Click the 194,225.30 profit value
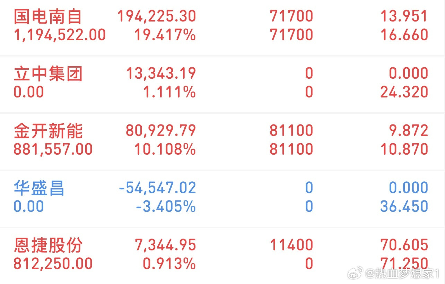Image resolution: width=445 pixels, height=284 pixels. (157, 17)
